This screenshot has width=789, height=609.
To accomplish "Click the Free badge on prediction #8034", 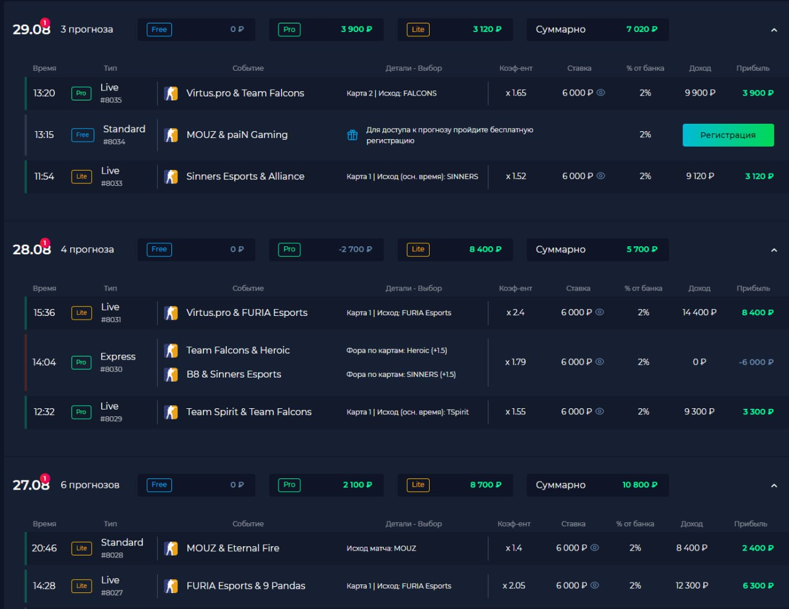I will pos(83,135).
